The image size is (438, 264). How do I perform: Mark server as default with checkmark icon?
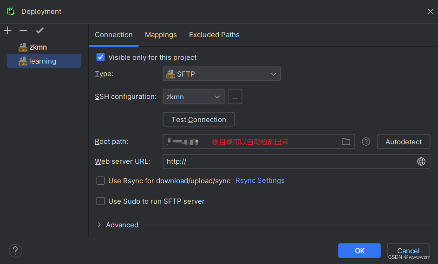pos(40,31)
